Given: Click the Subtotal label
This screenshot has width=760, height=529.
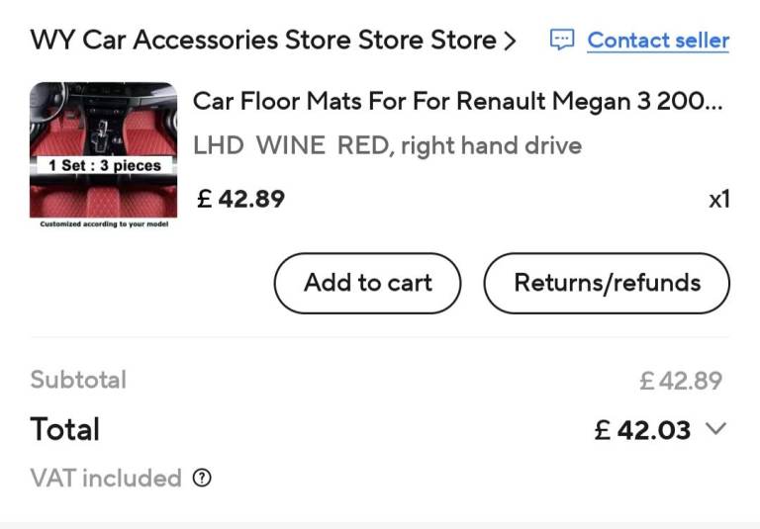Looking at the screenshot, I should [x=78, y=380].
